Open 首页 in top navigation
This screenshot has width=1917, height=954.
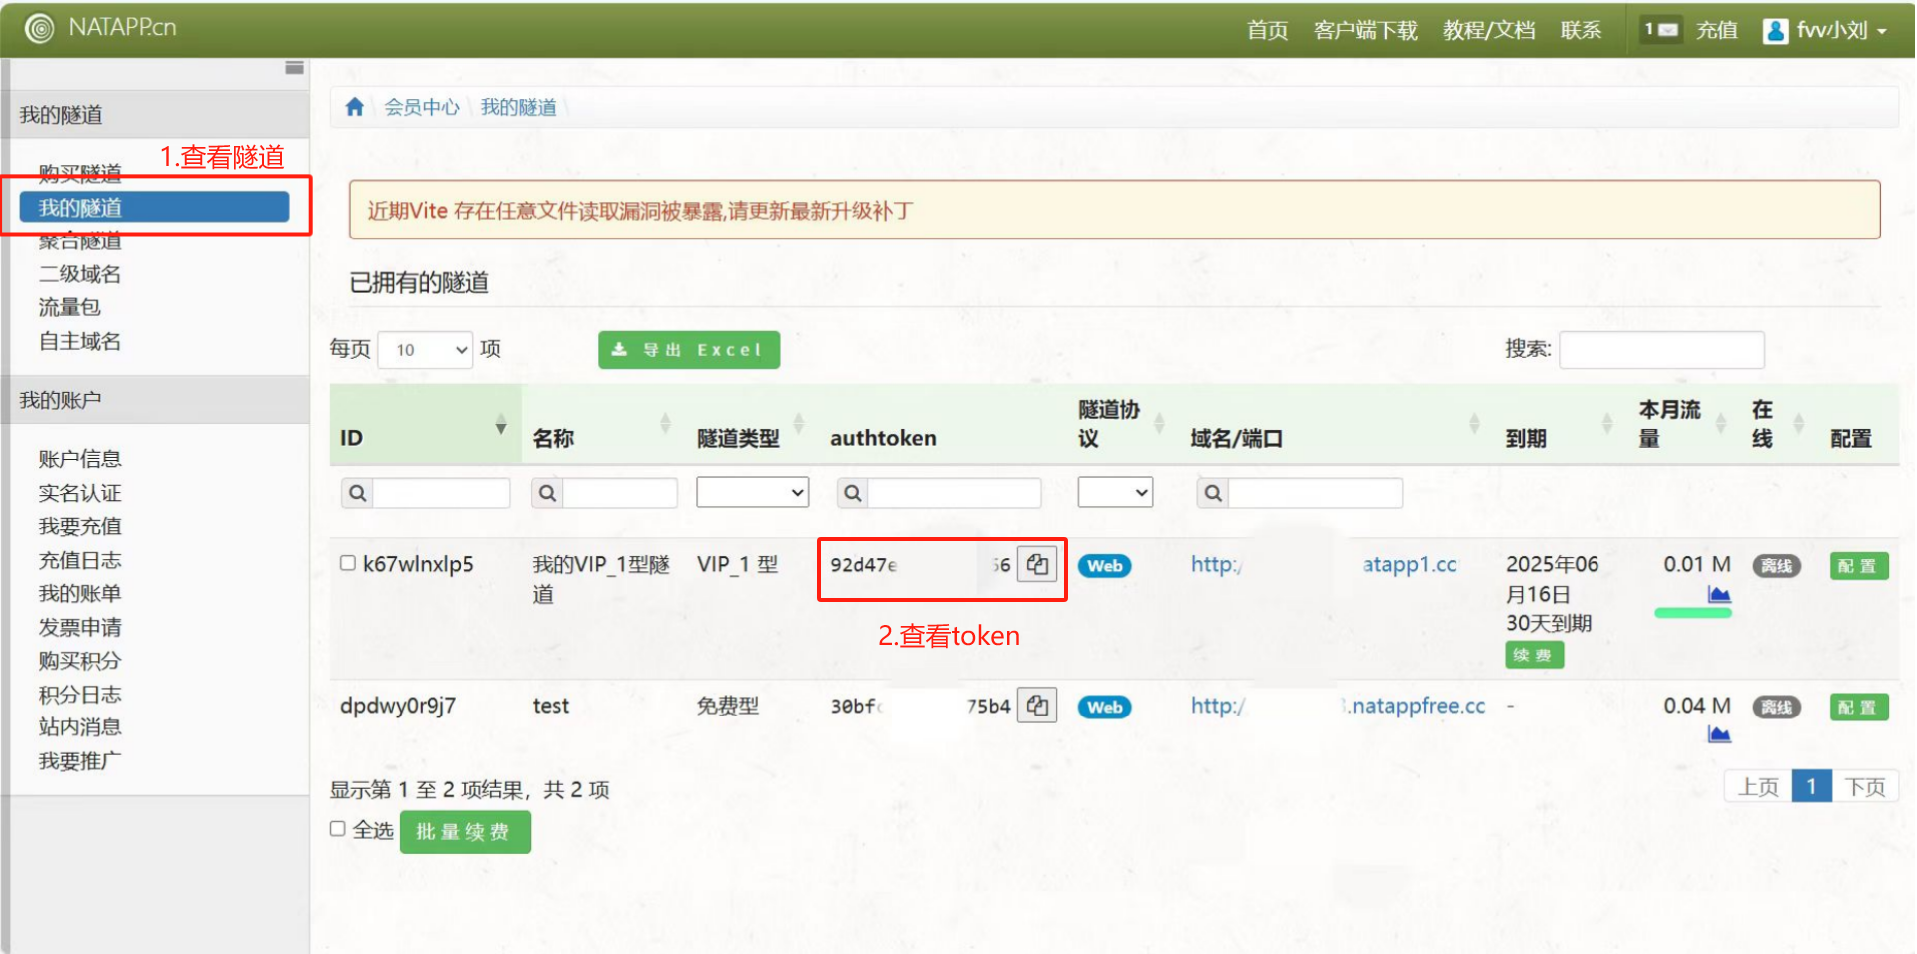click(1267, 31)
